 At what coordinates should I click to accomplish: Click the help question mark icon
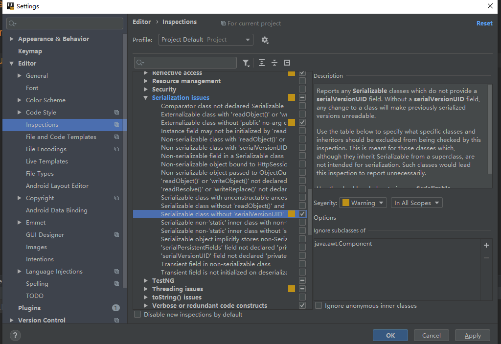(x=15, y=336)
